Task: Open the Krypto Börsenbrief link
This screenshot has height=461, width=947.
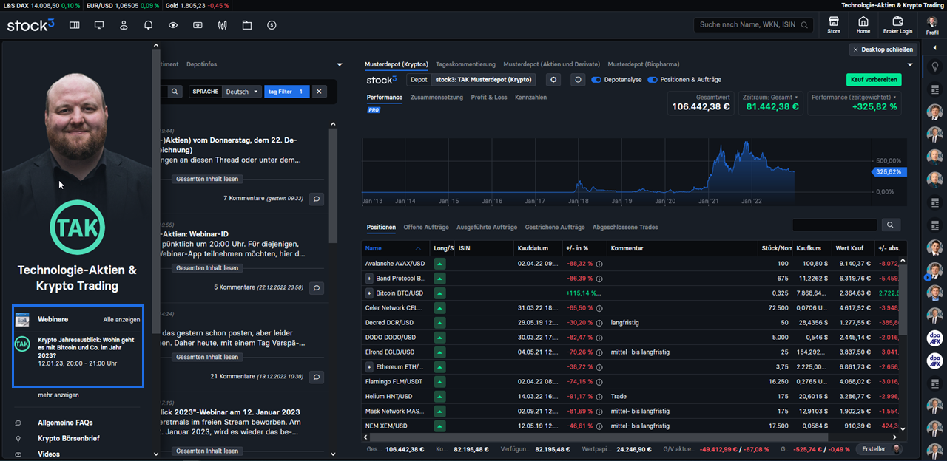Action: [x=69, y=438]
